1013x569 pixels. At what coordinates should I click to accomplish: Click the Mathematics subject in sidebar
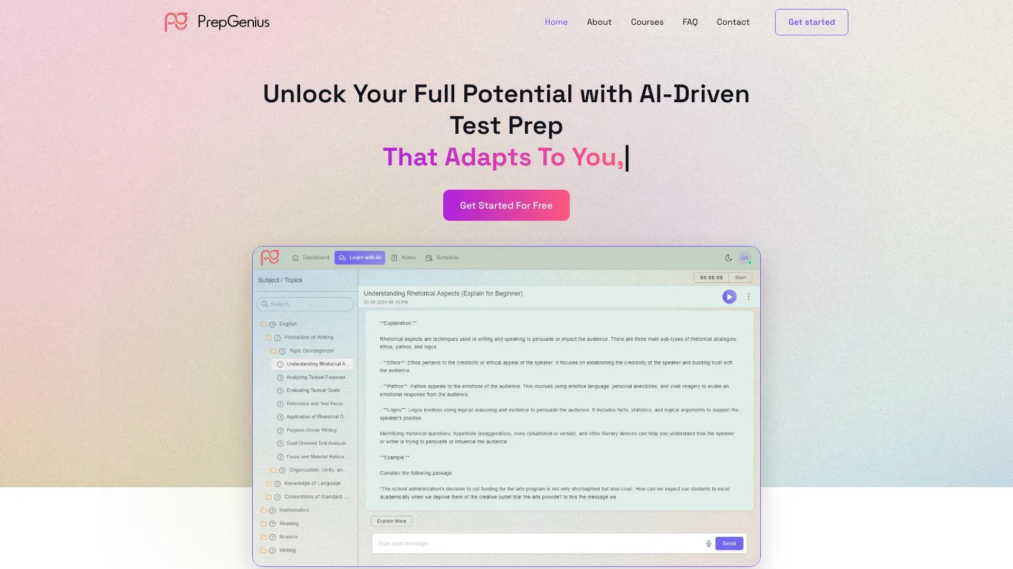(293, 509)
